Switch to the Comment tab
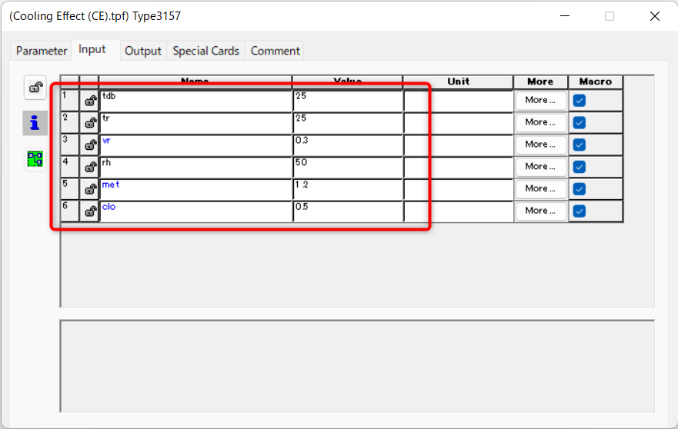The width and height of the screenshot is (678, 429). 275,51
